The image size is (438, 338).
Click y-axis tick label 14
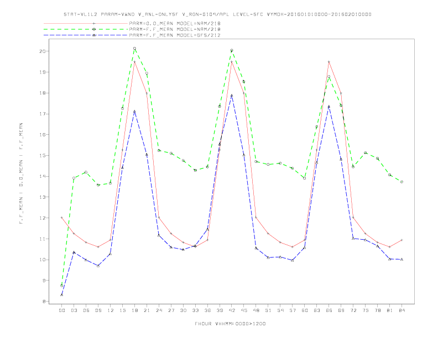43,176
